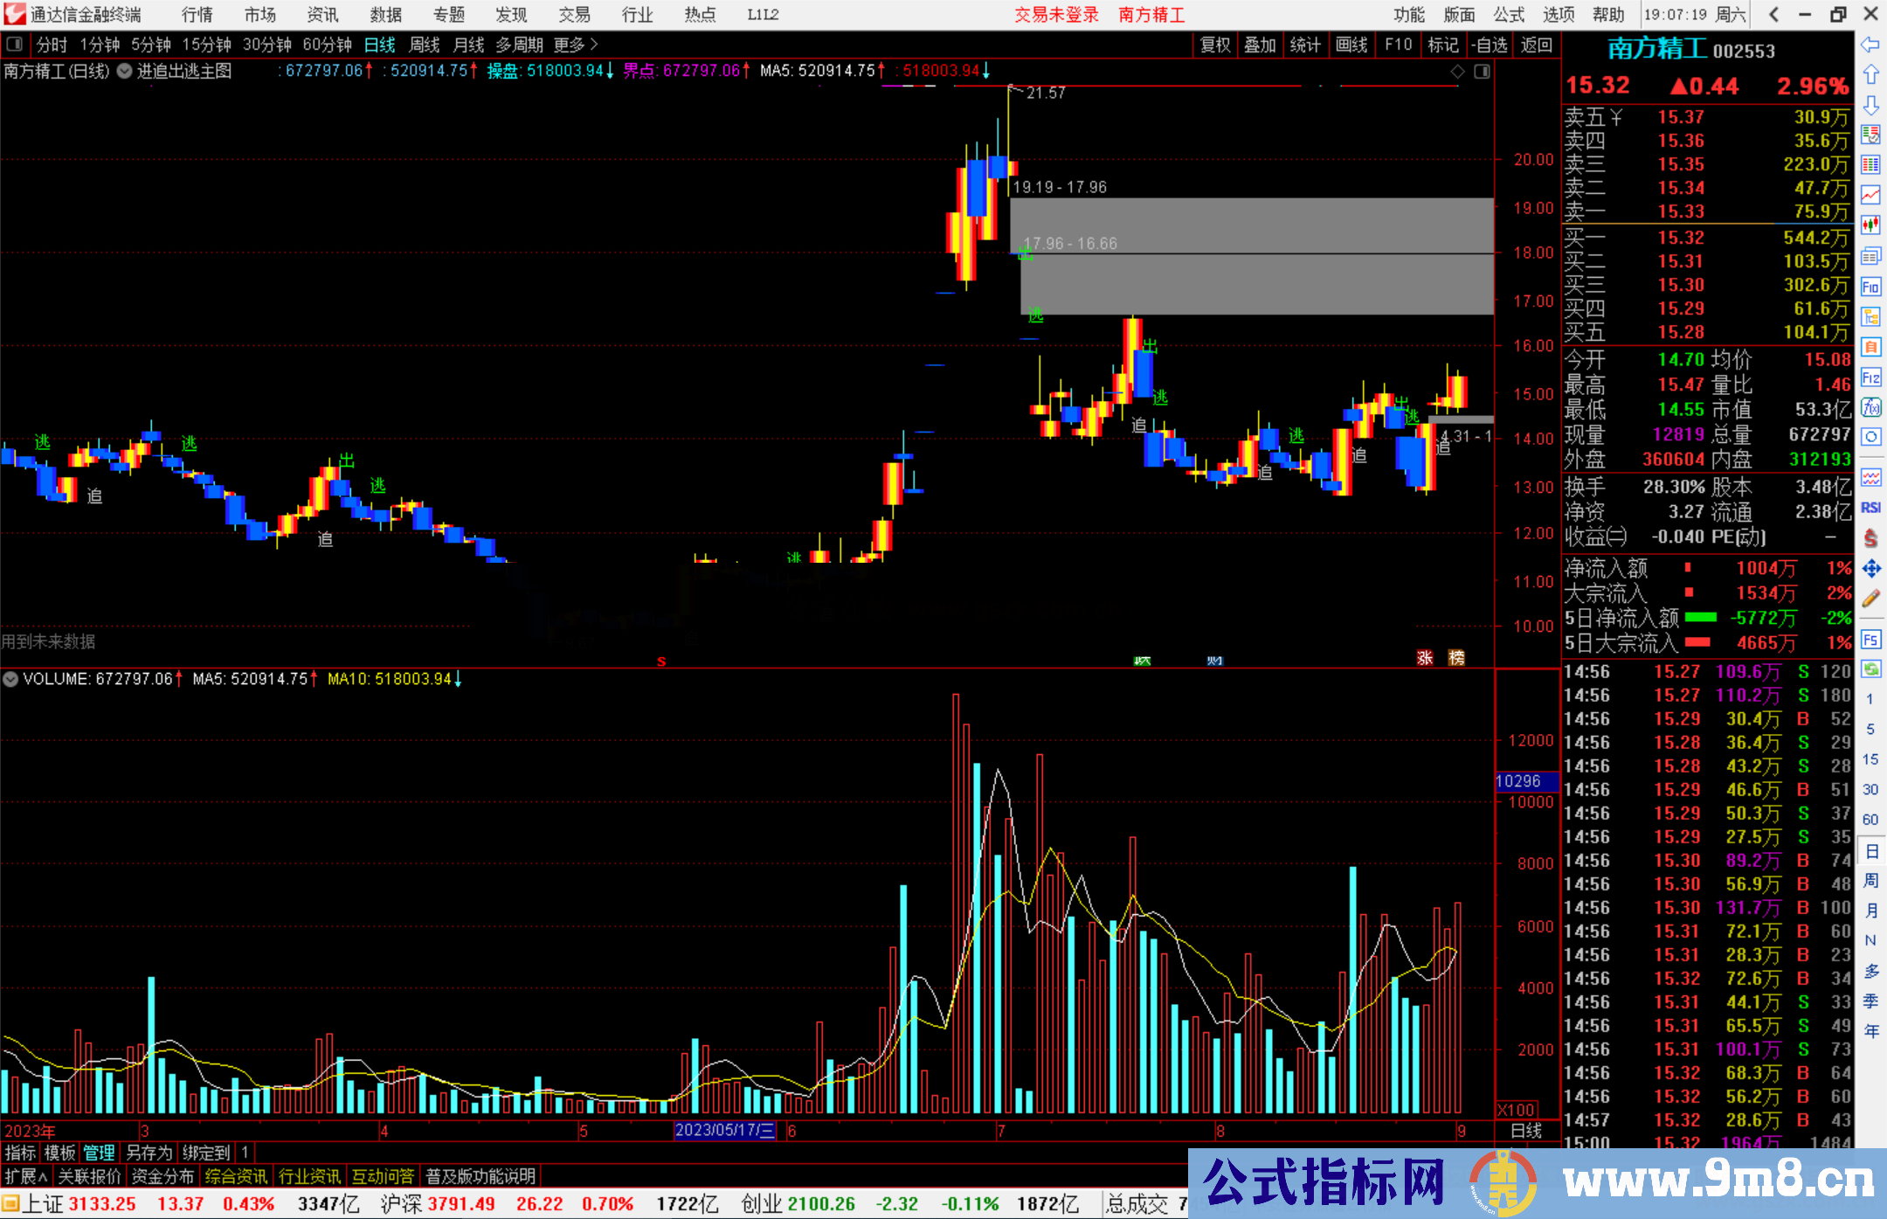Toggle the main chart indicator circle button

point(125,71)
